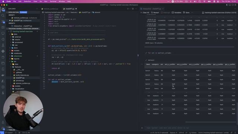
Task: Open the Python icon in activity bar
Action: click(x=3, y=51)
